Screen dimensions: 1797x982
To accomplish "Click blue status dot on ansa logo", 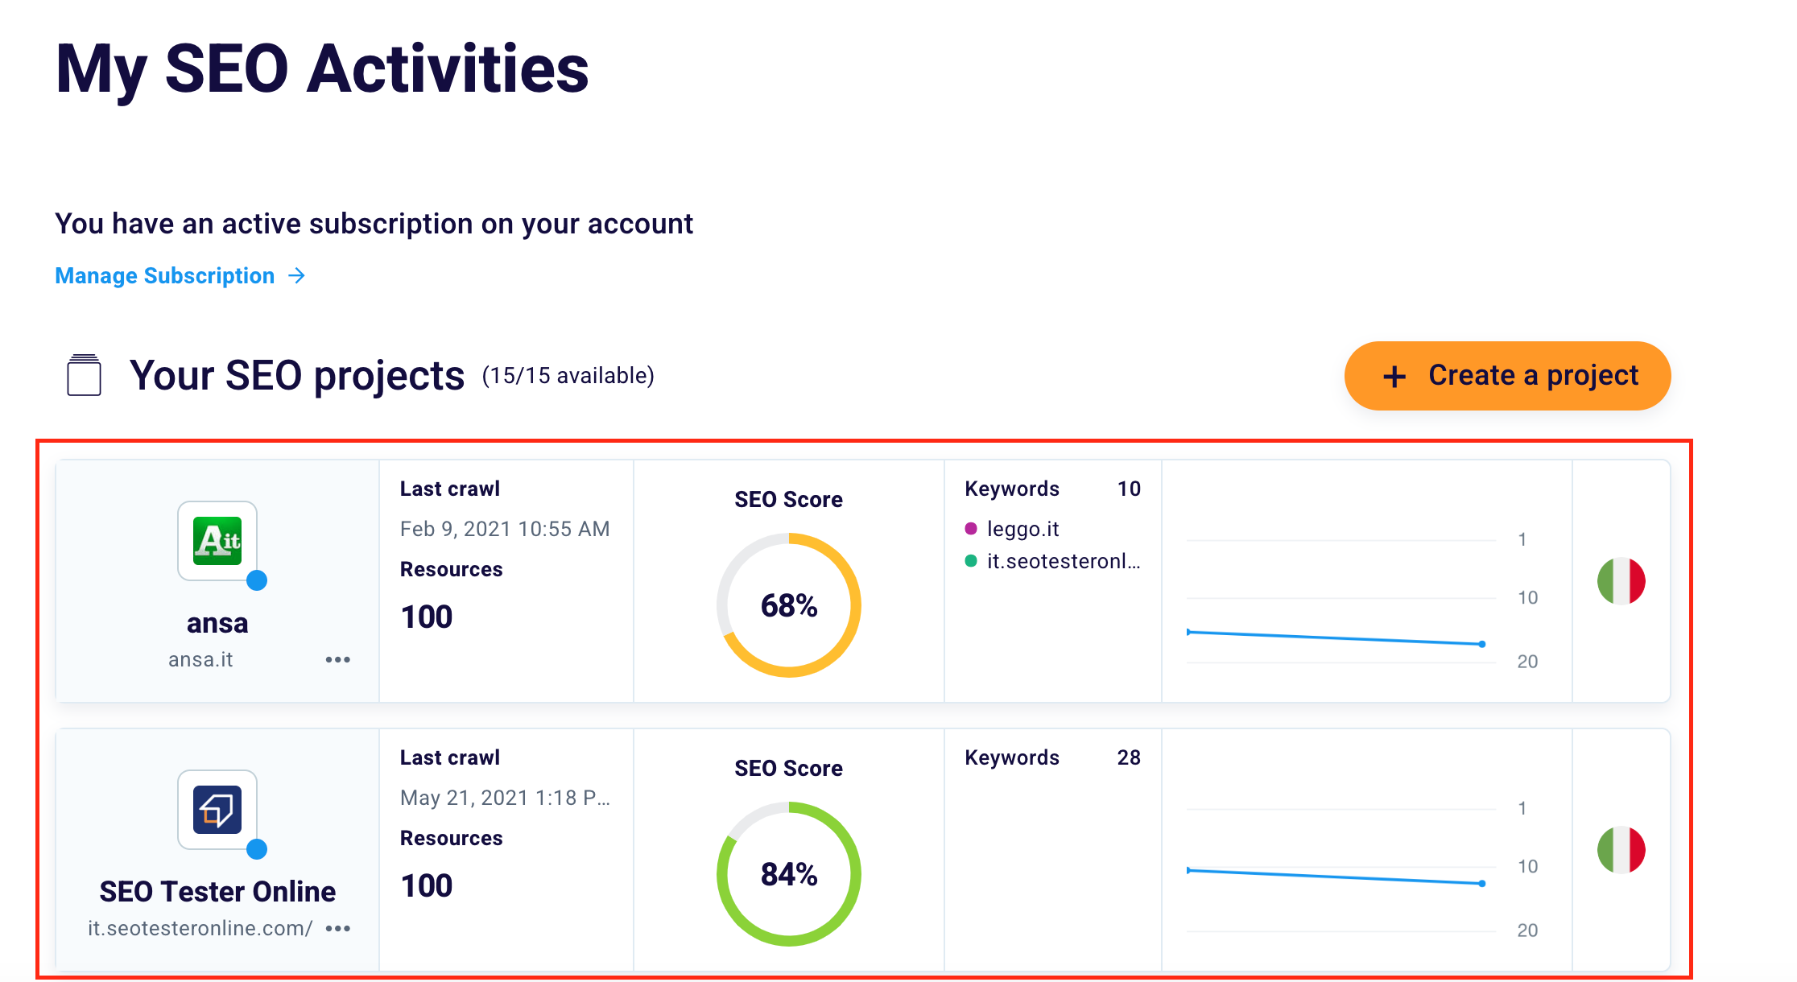I will [257, 580].
